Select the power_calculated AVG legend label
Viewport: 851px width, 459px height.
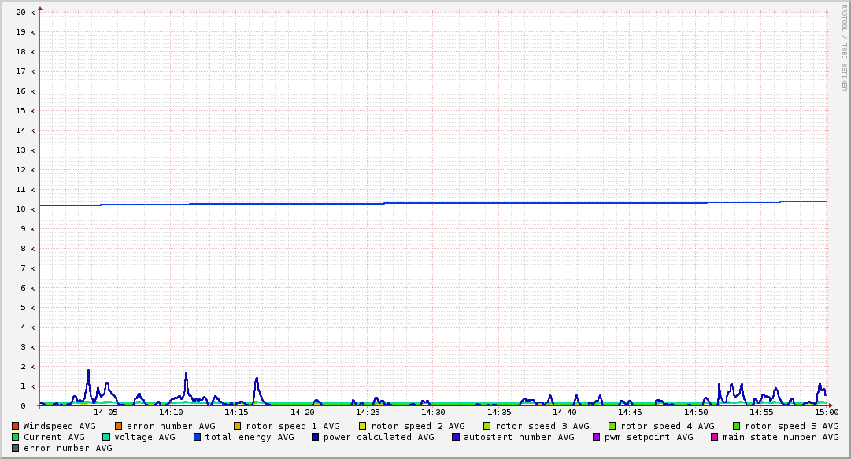pyautogui.click(x=379, y=437)
